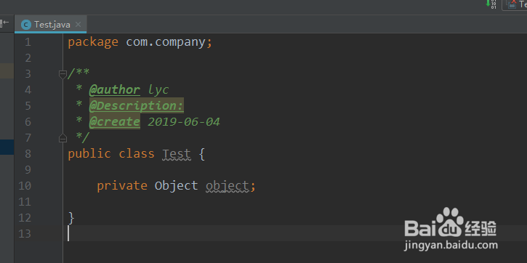This screenshot has height=263, width=527.
Task: Click the Java class icon on Test.java tab
Action: [x=26, y=25]
